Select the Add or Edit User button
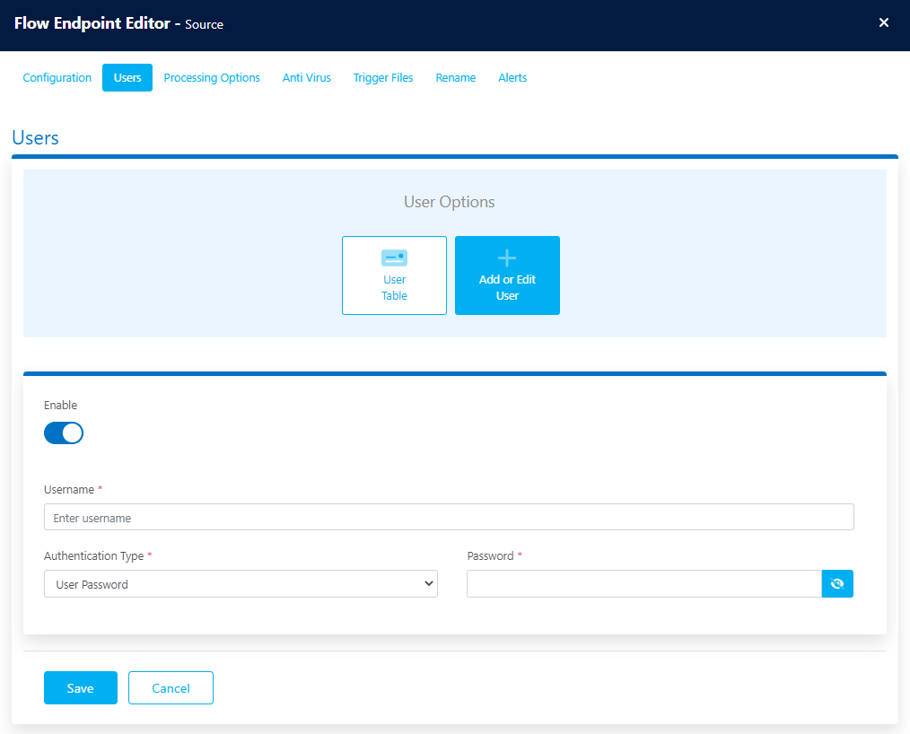This screenshot has width=910, height=734. tap(507, 275)
